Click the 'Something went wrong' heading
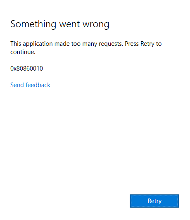Image resolution: width=190 pixels, height=220 pixels. click(x=60, y=24)
